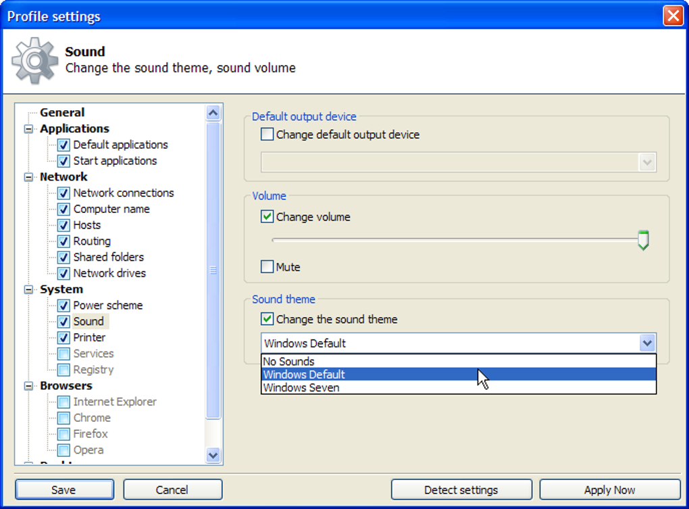Uncheck Change the sound theme
The image size is (689, 509).
(267, 318)
